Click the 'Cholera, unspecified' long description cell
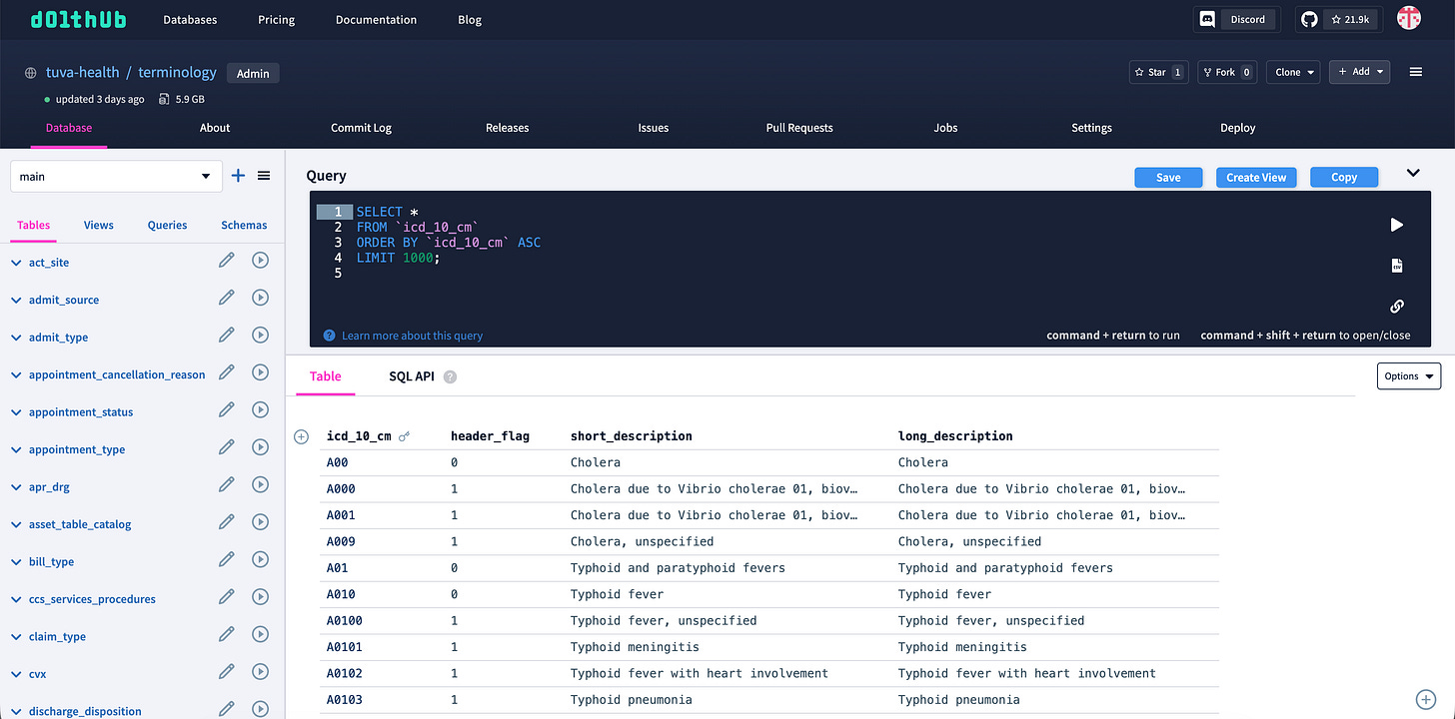1455x719 pixels. click(x=969, y=541)
